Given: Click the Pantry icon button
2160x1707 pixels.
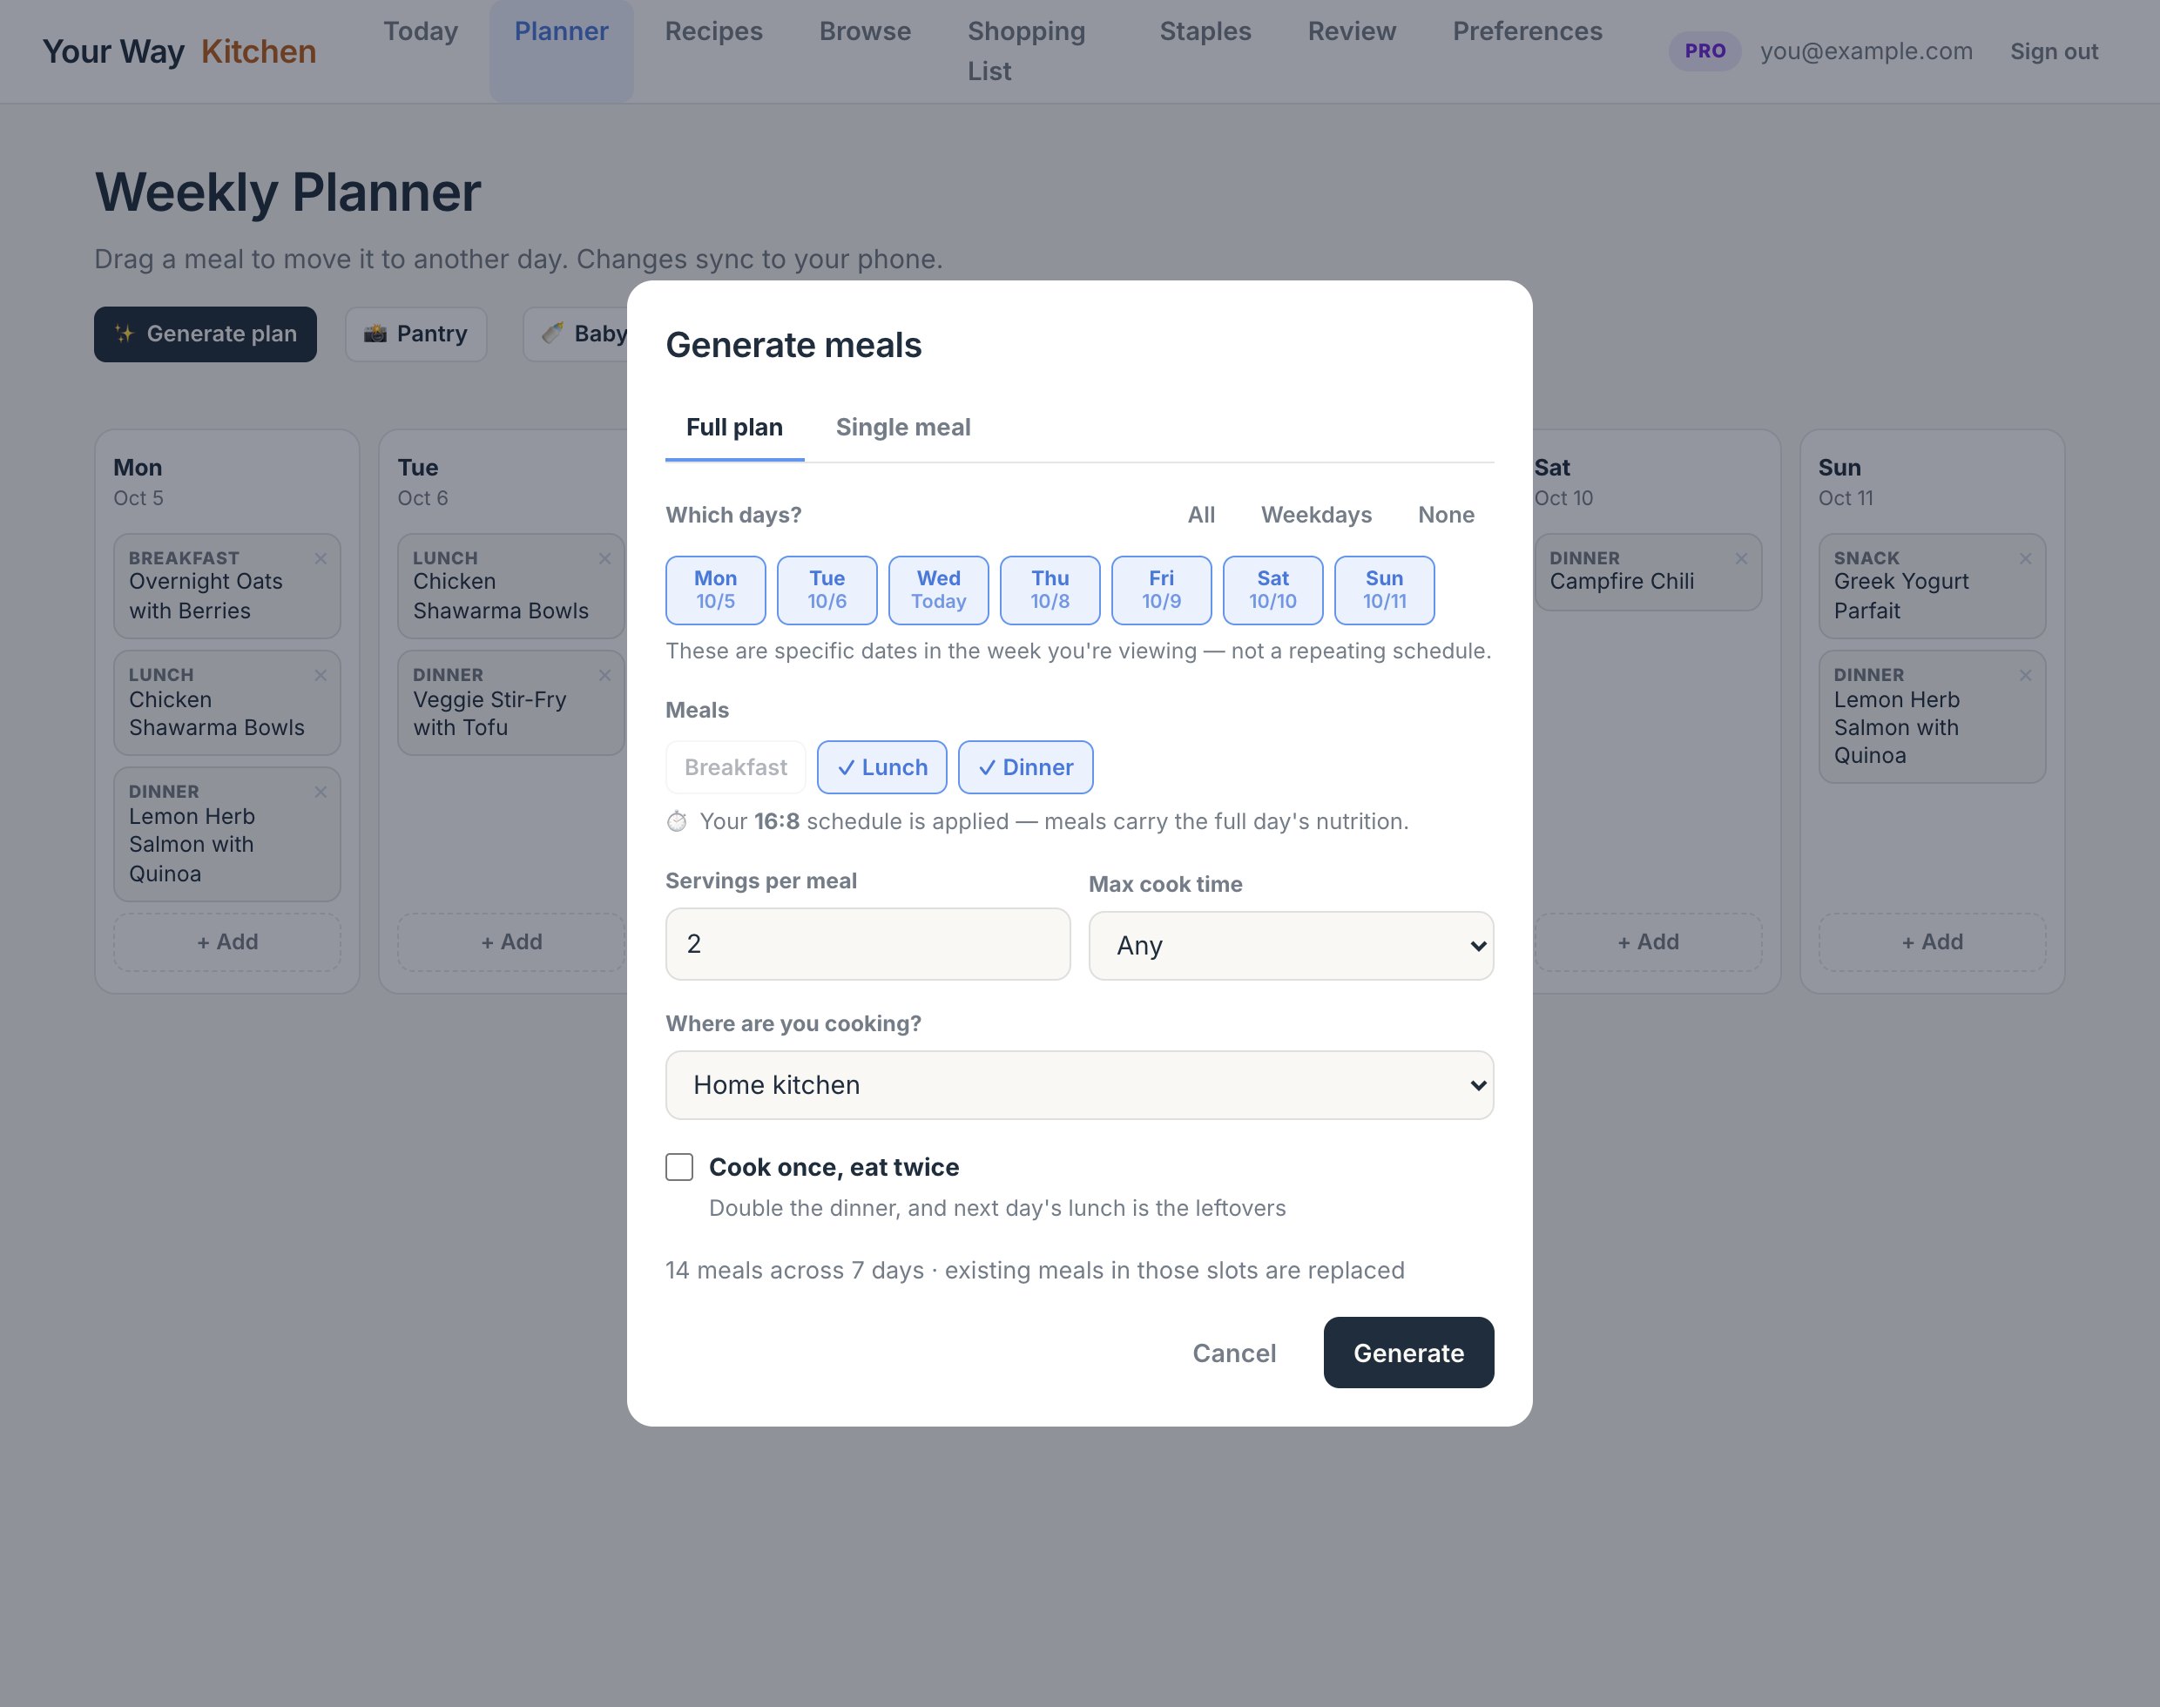Looking at the screenshot, I should click(x=415, y=334).
